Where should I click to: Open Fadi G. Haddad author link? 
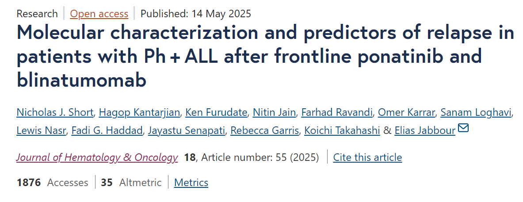click(107, 131)
